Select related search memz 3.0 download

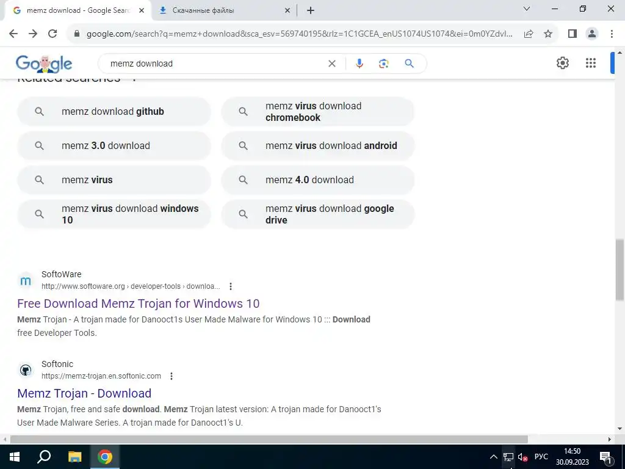pos(114,145)
